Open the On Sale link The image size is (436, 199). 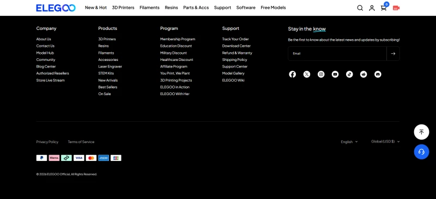point(105,94)
